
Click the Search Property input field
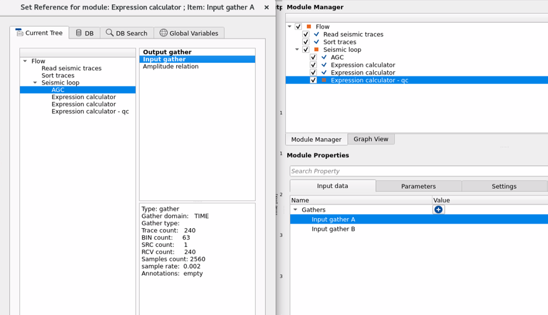coord(418,171)
